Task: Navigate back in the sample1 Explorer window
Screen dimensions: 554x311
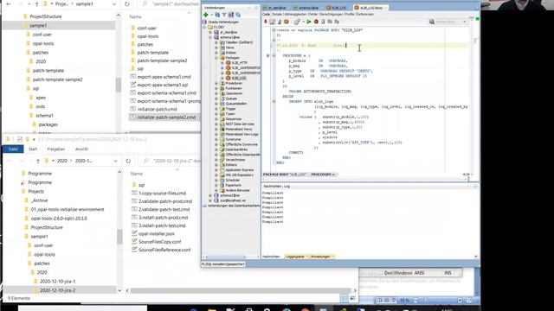Action: point(9,4)
